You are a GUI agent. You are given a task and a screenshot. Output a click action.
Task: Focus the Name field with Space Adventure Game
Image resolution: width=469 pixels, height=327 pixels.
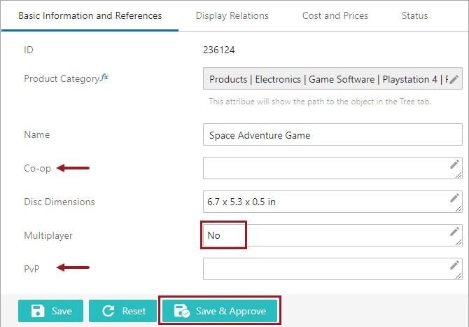tap(332, 134)
